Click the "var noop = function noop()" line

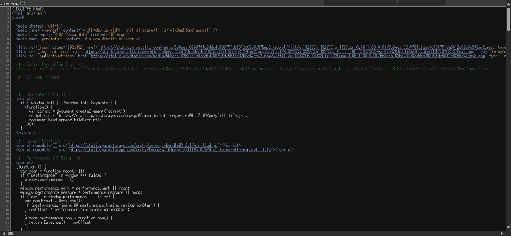point(52,171)
